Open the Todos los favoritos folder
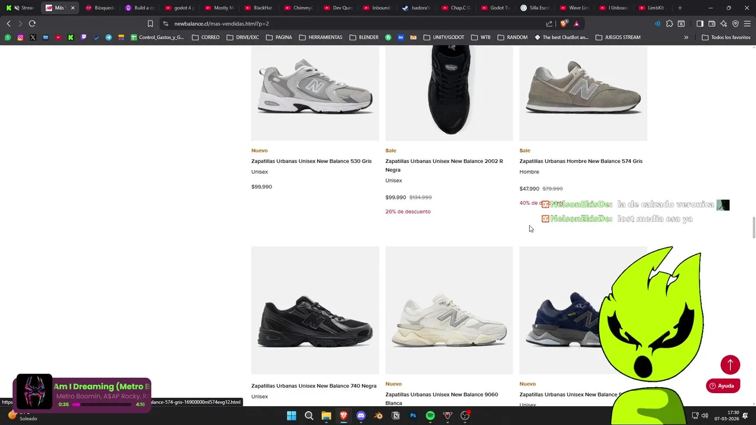756x425 pixels. 726,37
